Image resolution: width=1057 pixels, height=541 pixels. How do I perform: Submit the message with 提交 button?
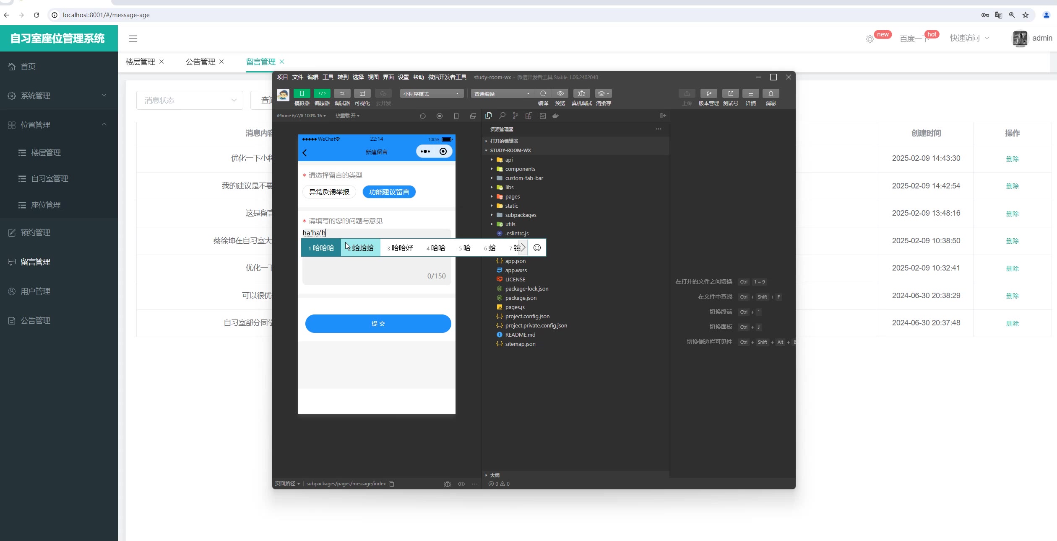pos(378,324)
